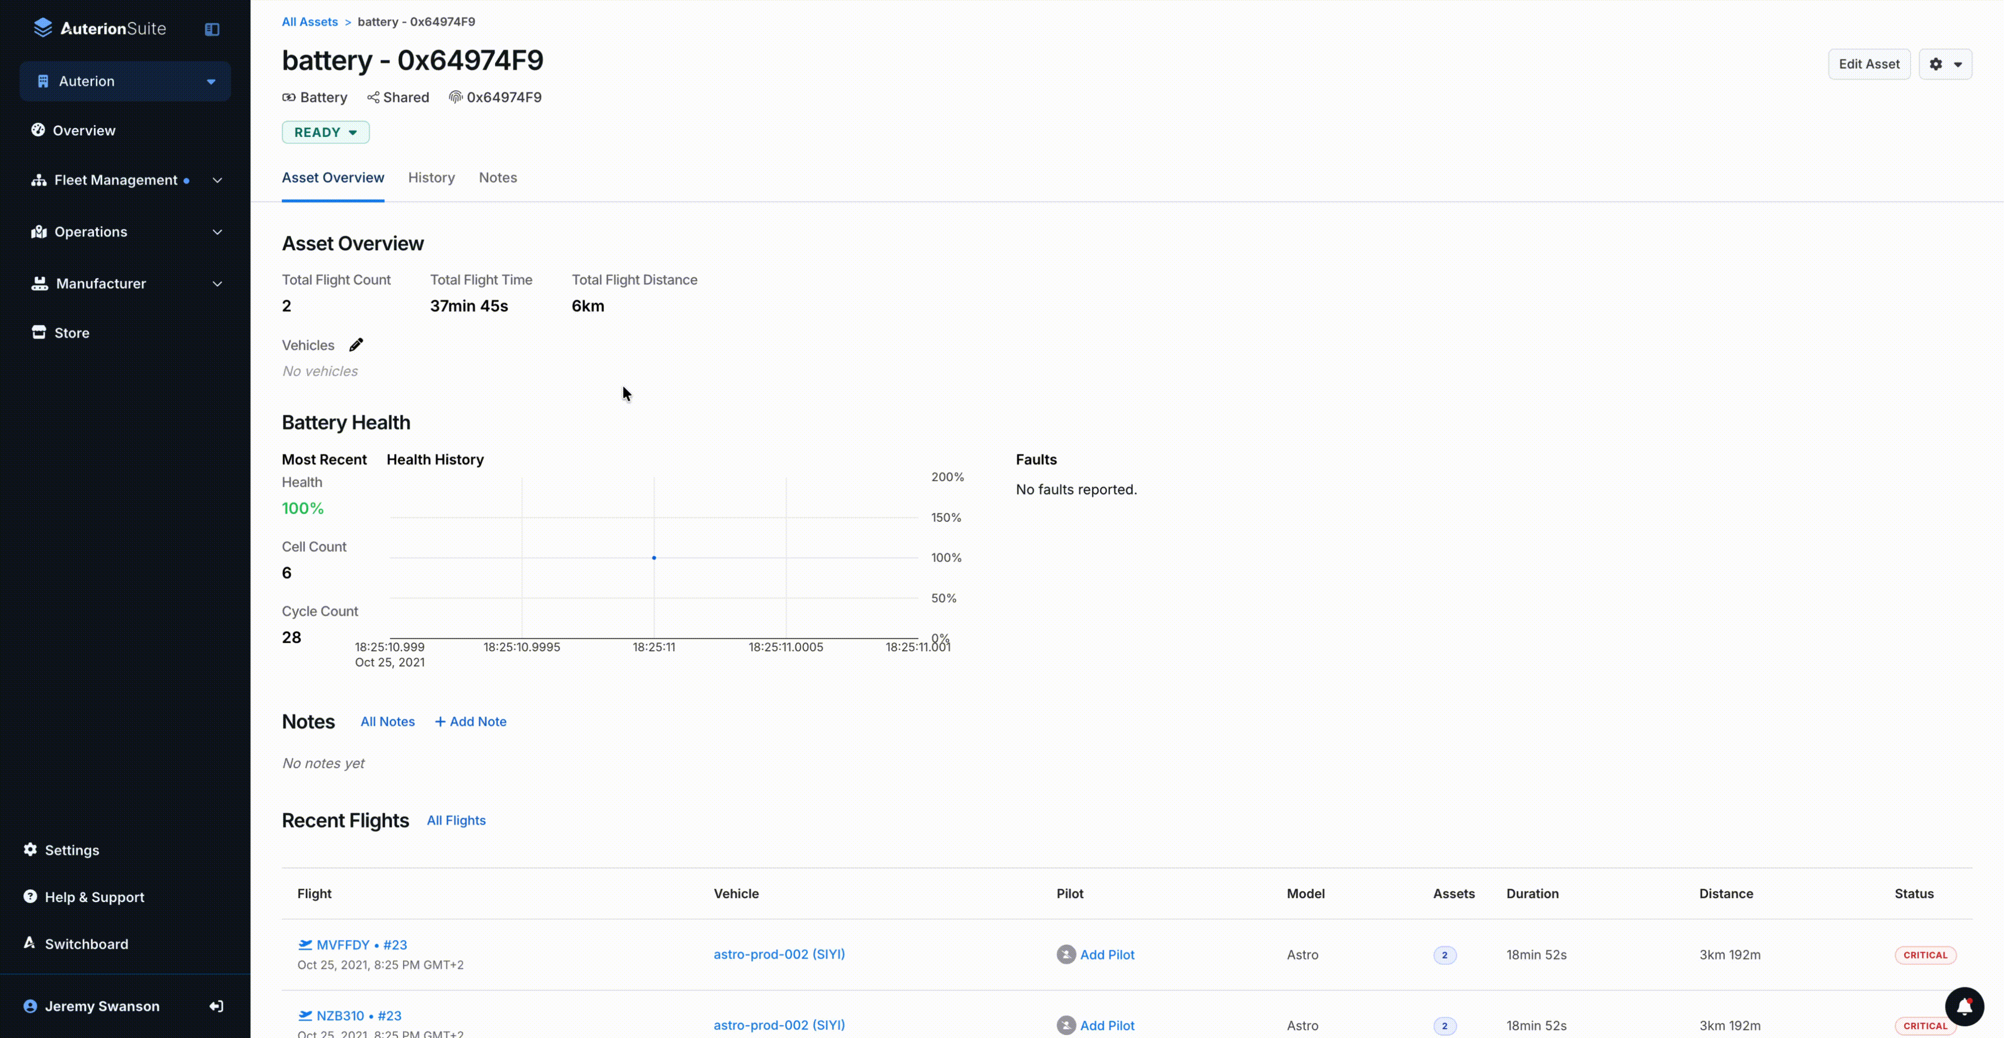2004x1038 pixels.
Task: Open the Auterion organization selector
Action: (x=124, y=82)
